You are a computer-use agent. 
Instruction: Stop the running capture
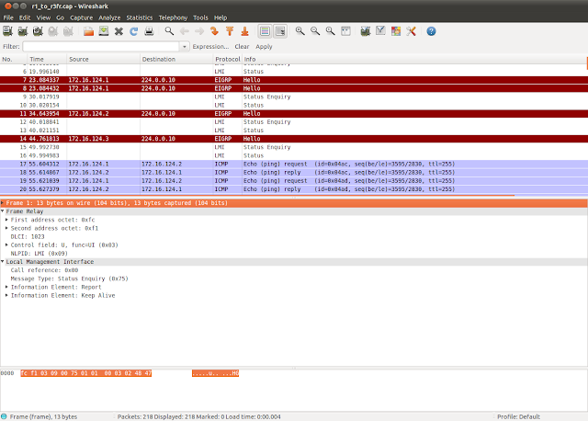coord(53,31)
